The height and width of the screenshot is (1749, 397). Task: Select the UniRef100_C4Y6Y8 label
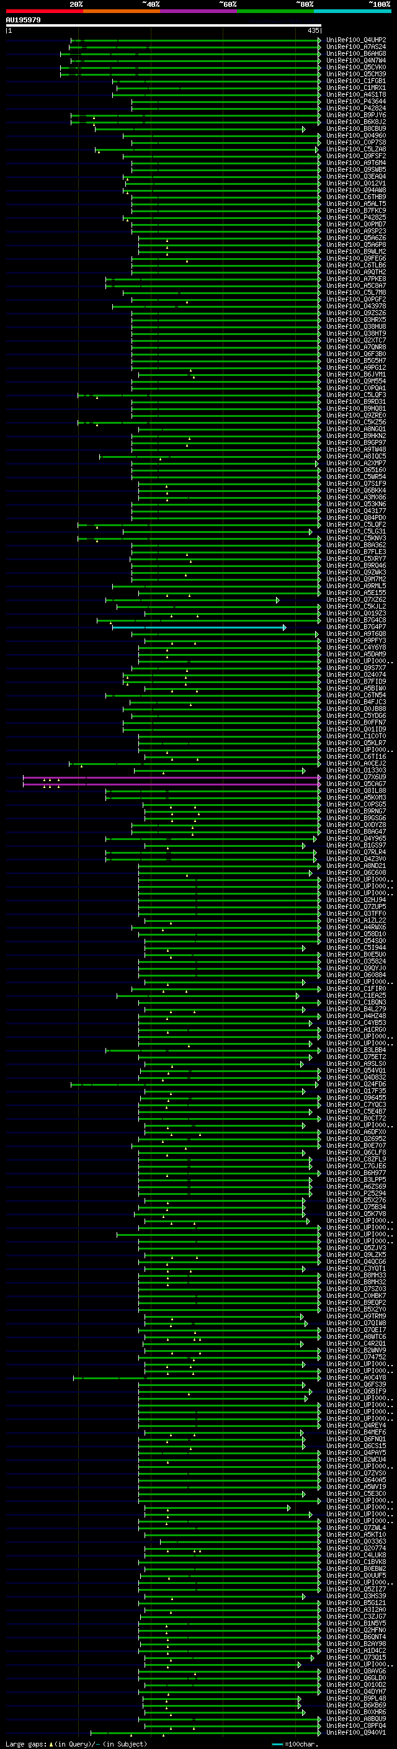click(356, 648)
